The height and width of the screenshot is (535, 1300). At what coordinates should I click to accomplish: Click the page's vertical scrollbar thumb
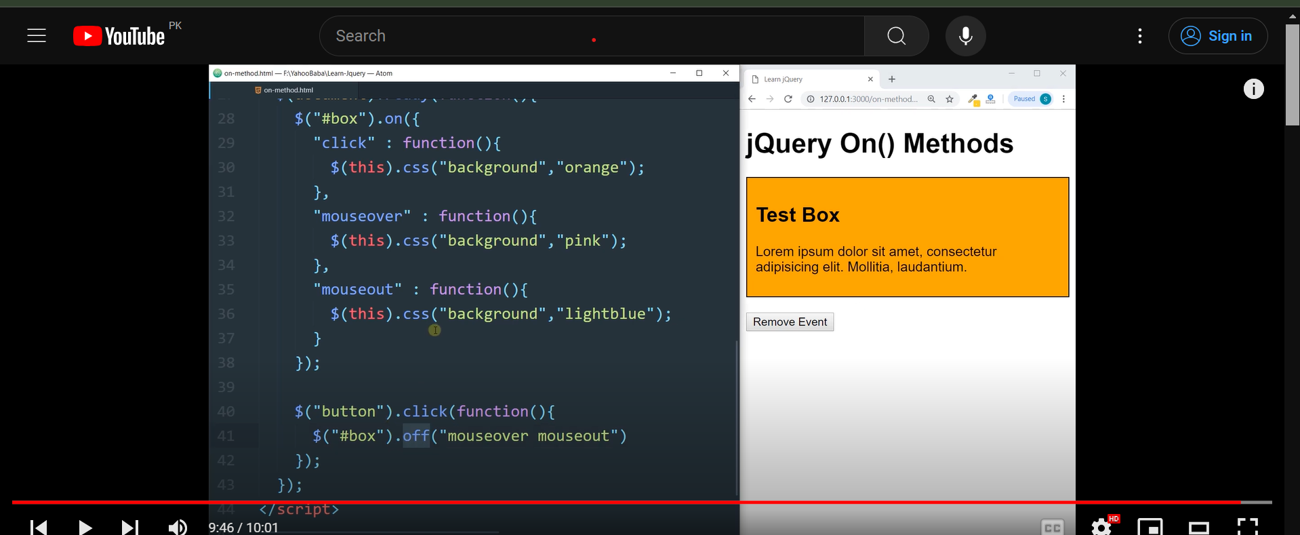click(x=1292, y=75)
